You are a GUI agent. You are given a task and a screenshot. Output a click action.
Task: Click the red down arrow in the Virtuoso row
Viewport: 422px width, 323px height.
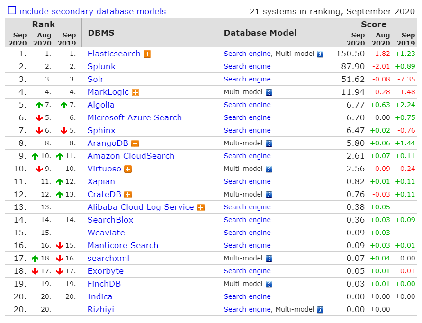point(39,169)
